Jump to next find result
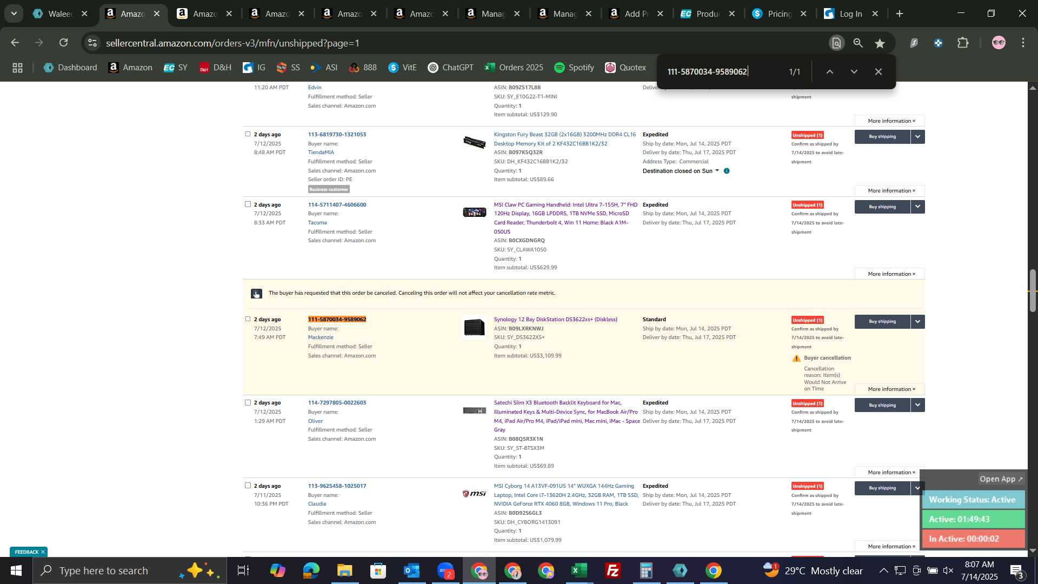 click(x=854, y=71)
